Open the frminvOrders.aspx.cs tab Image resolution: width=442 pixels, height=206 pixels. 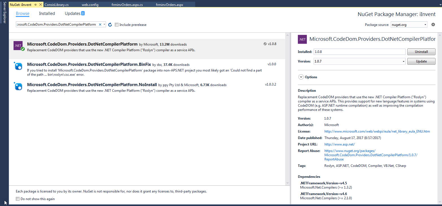pyautogui.click(x=127, y=5)
